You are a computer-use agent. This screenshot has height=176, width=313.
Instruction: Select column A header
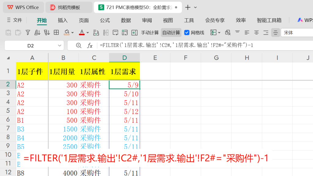pos(32,58)
